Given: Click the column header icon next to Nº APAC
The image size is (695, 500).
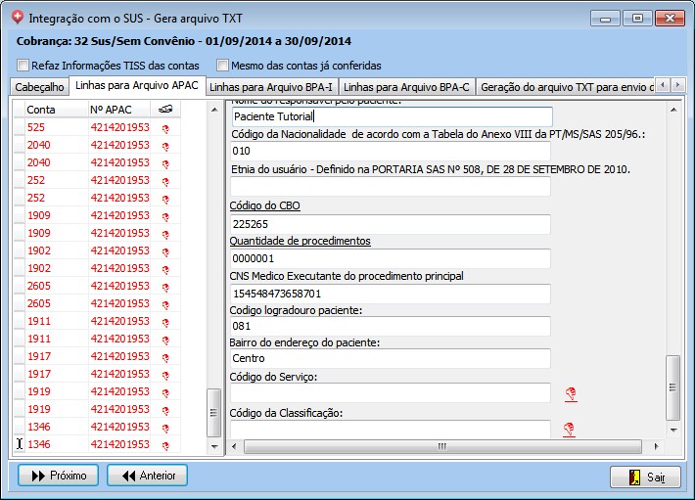Looking at the screenshot, I should (x=165, y=110).
